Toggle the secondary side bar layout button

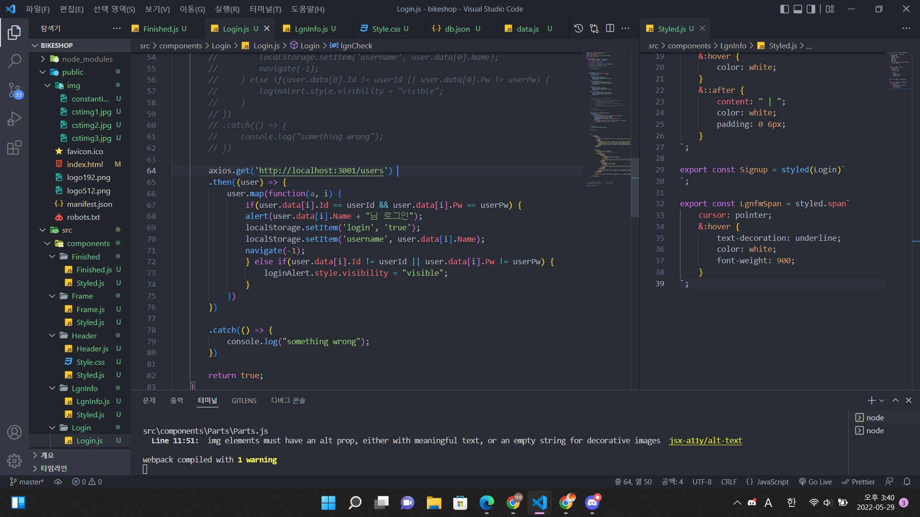[811, 9]
